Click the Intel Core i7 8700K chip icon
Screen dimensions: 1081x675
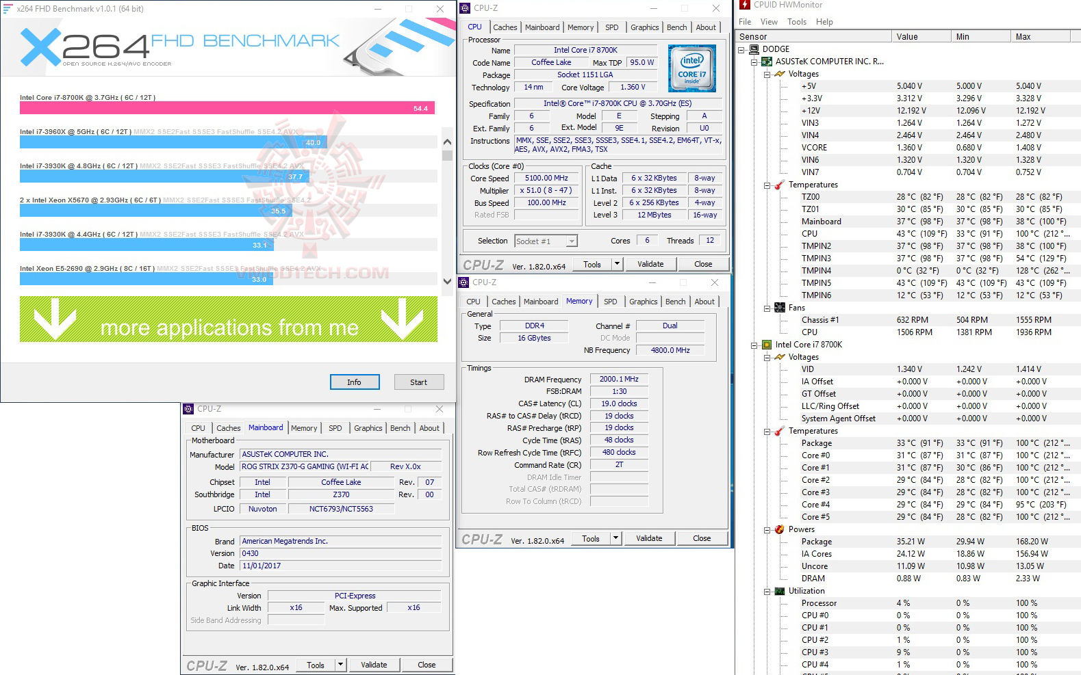(x=767, y=345)
